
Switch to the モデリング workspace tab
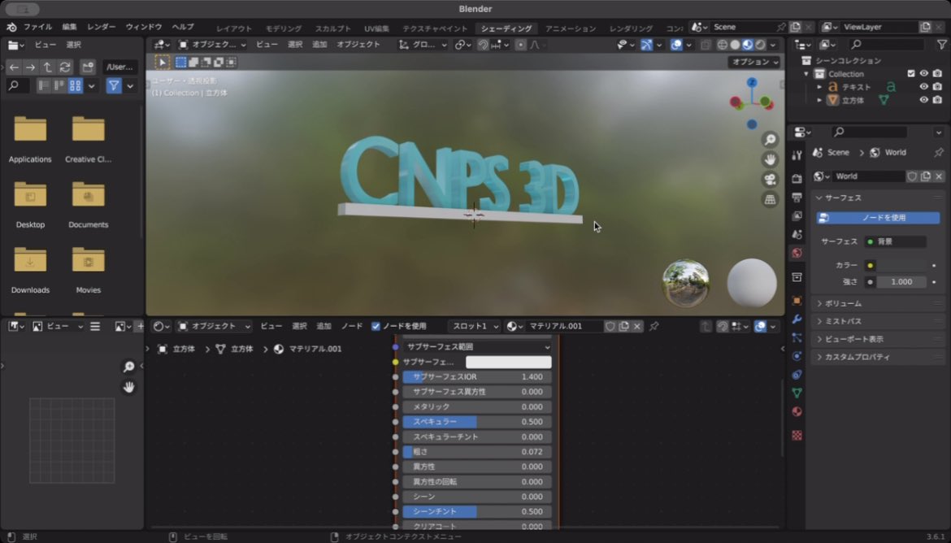coord(283,28)
